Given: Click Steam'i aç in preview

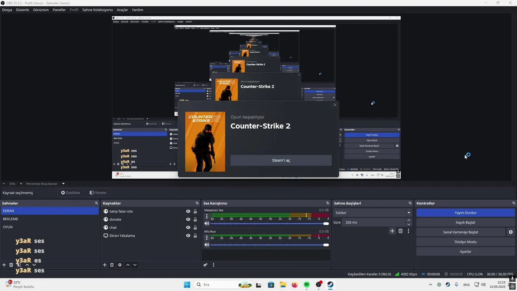Looking at the screenshot, I should 281,160.
